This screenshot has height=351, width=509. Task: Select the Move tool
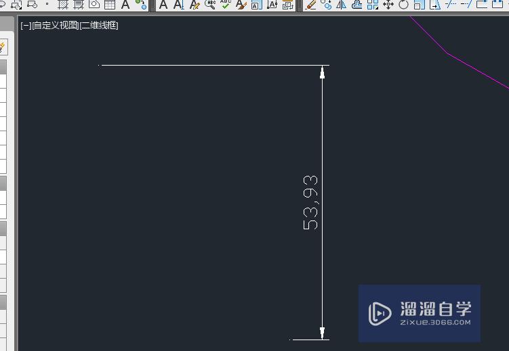[x=388, y=5]
